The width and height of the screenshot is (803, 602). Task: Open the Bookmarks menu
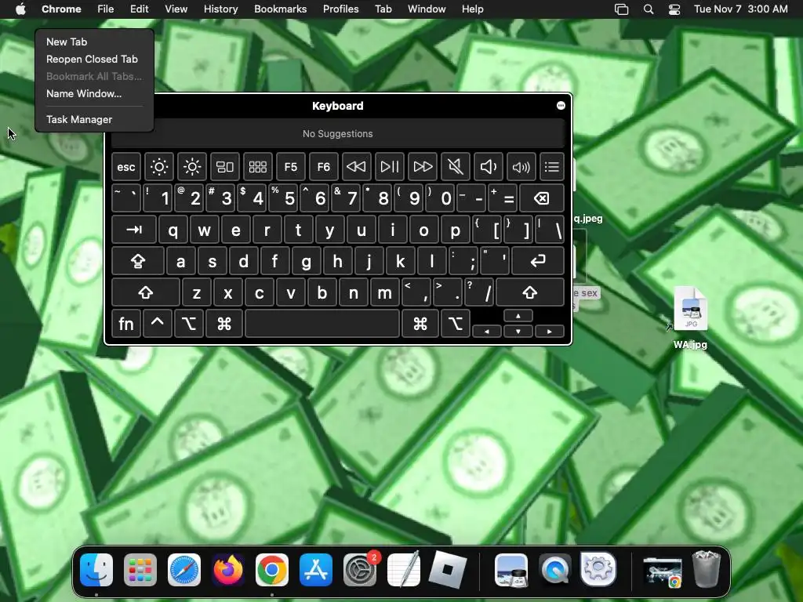click(280, 9)
